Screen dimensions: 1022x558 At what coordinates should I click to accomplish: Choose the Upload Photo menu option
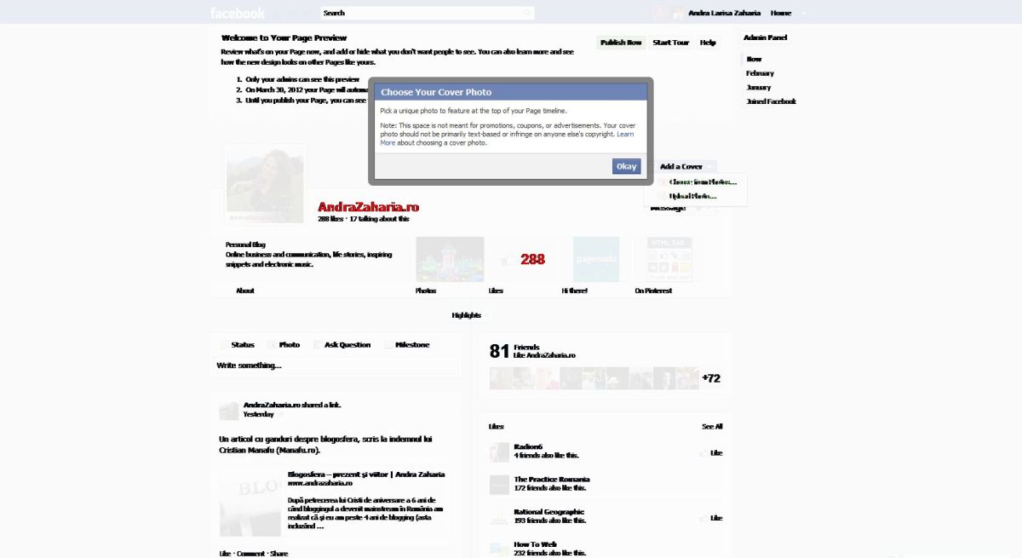[x=692, y=196]
